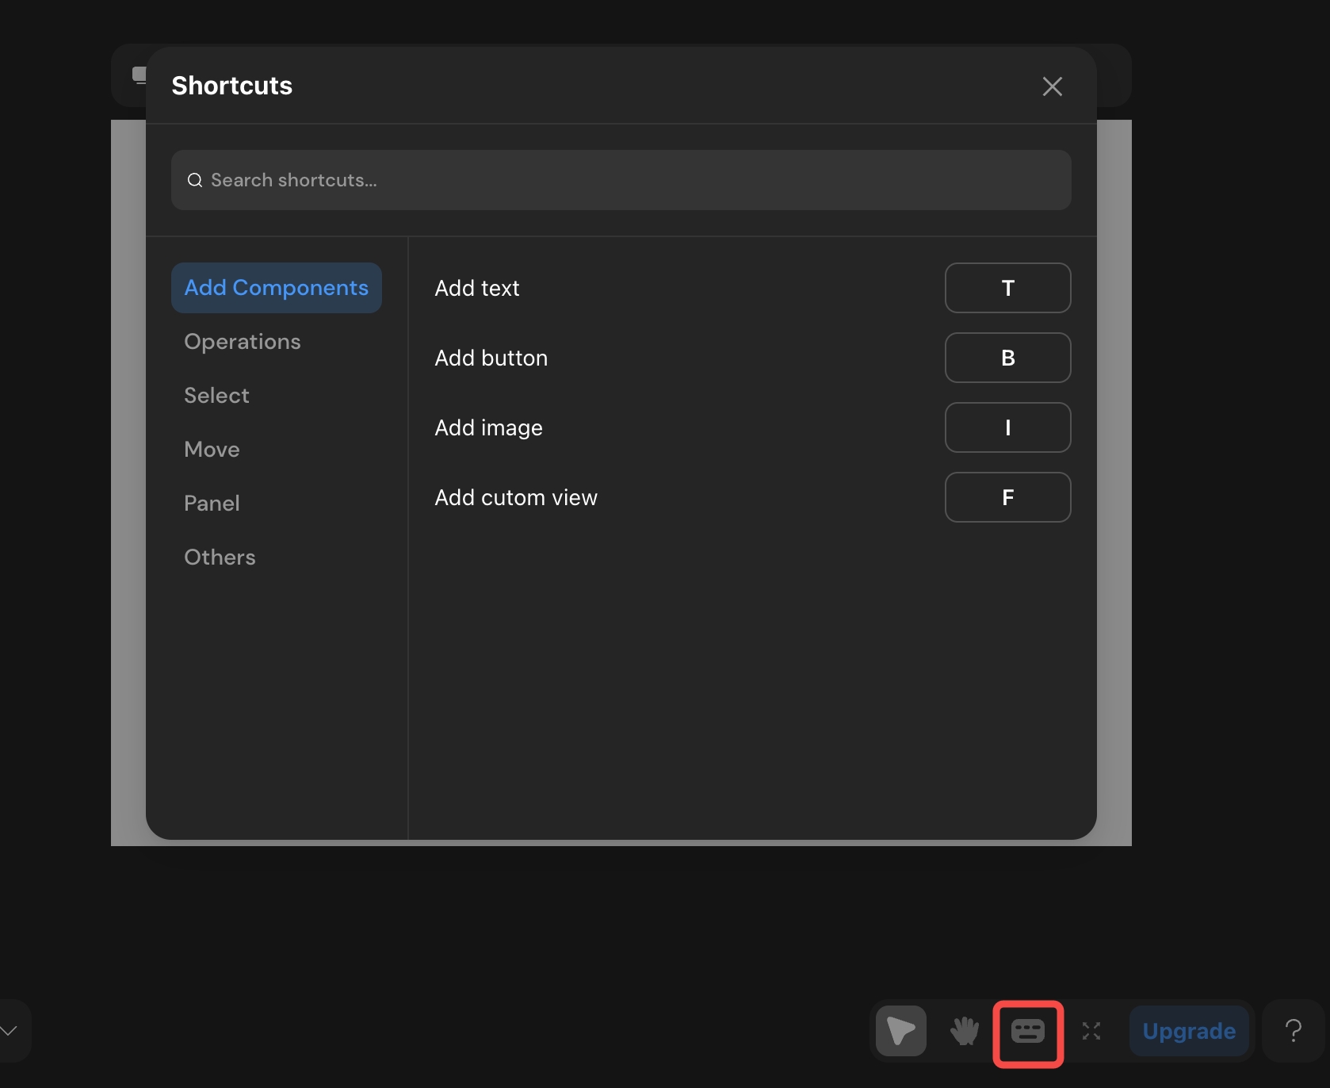The image size is (1330, 1088).
Task: Show the Move shortcuts category
Action: (x=212, y=450)
